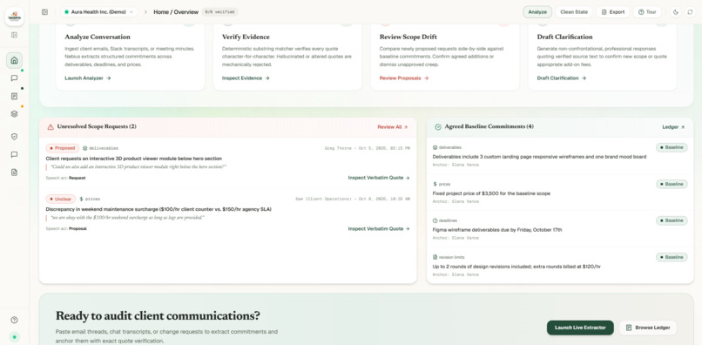The width and height of the screenshot is (702, 345).
Task: Select the Analyze mode button
Action: tap(537, 12)
